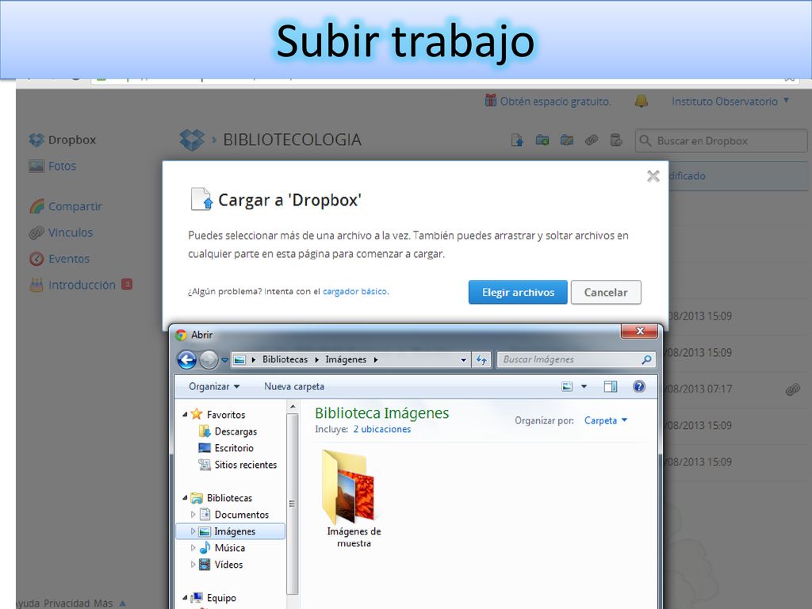This screenshot has width=812, height=609.
Task: Click the Privacidad footer link
Action: tap(67, 603)
